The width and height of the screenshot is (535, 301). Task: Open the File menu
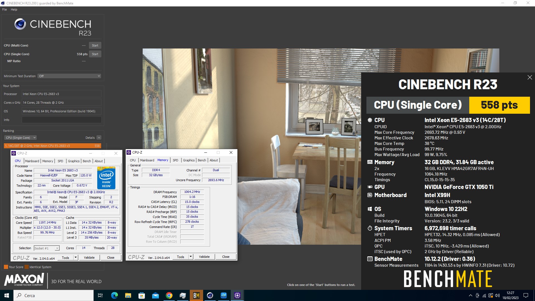(x=4, y=9)
